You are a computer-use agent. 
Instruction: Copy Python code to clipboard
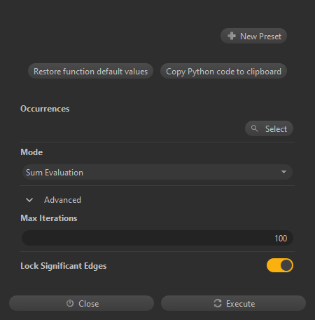[x=223, y=71]
